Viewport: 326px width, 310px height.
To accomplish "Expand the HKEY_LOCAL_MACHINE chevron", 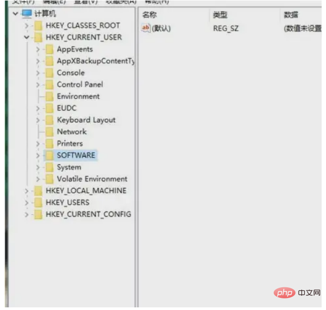I will coord(26,191).
